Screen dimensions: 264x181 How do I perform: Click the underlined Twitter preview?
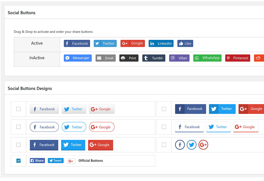[x=218, y=127]
